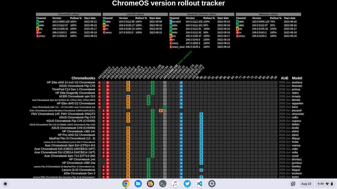The width and height of the screenshot is (337, 189).
Task: Open the Settings gear on the shelf
Action: [212, 184]
